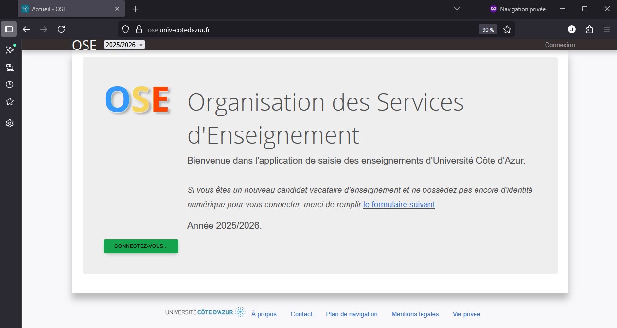The width and height of the screenshot is (617, 328).
Task: Open the 'le formulaire suivant' link
Action: pos(399,204)
